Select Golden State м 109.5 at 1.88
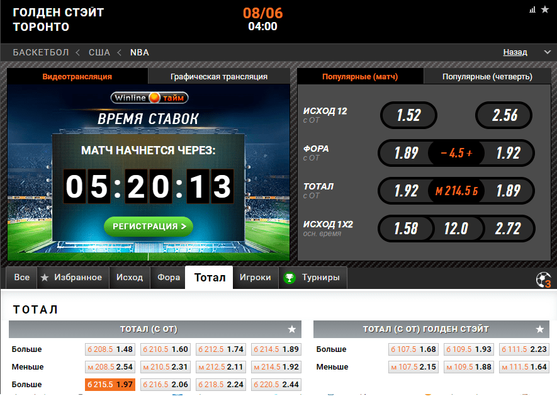The width and height of the screenshot is (557, 396). coord(469,367)
